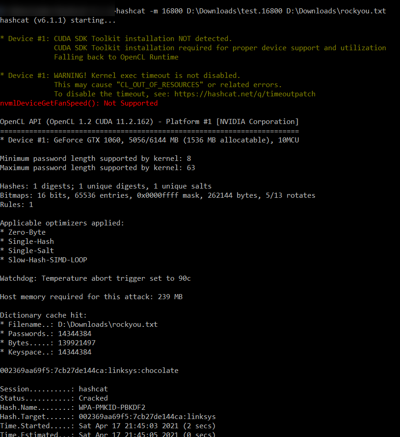The height and width of the screenshot is (437, 400).
Task: Click the 'Single-Salt' optimizer entry
Action: tap(27, 251)
